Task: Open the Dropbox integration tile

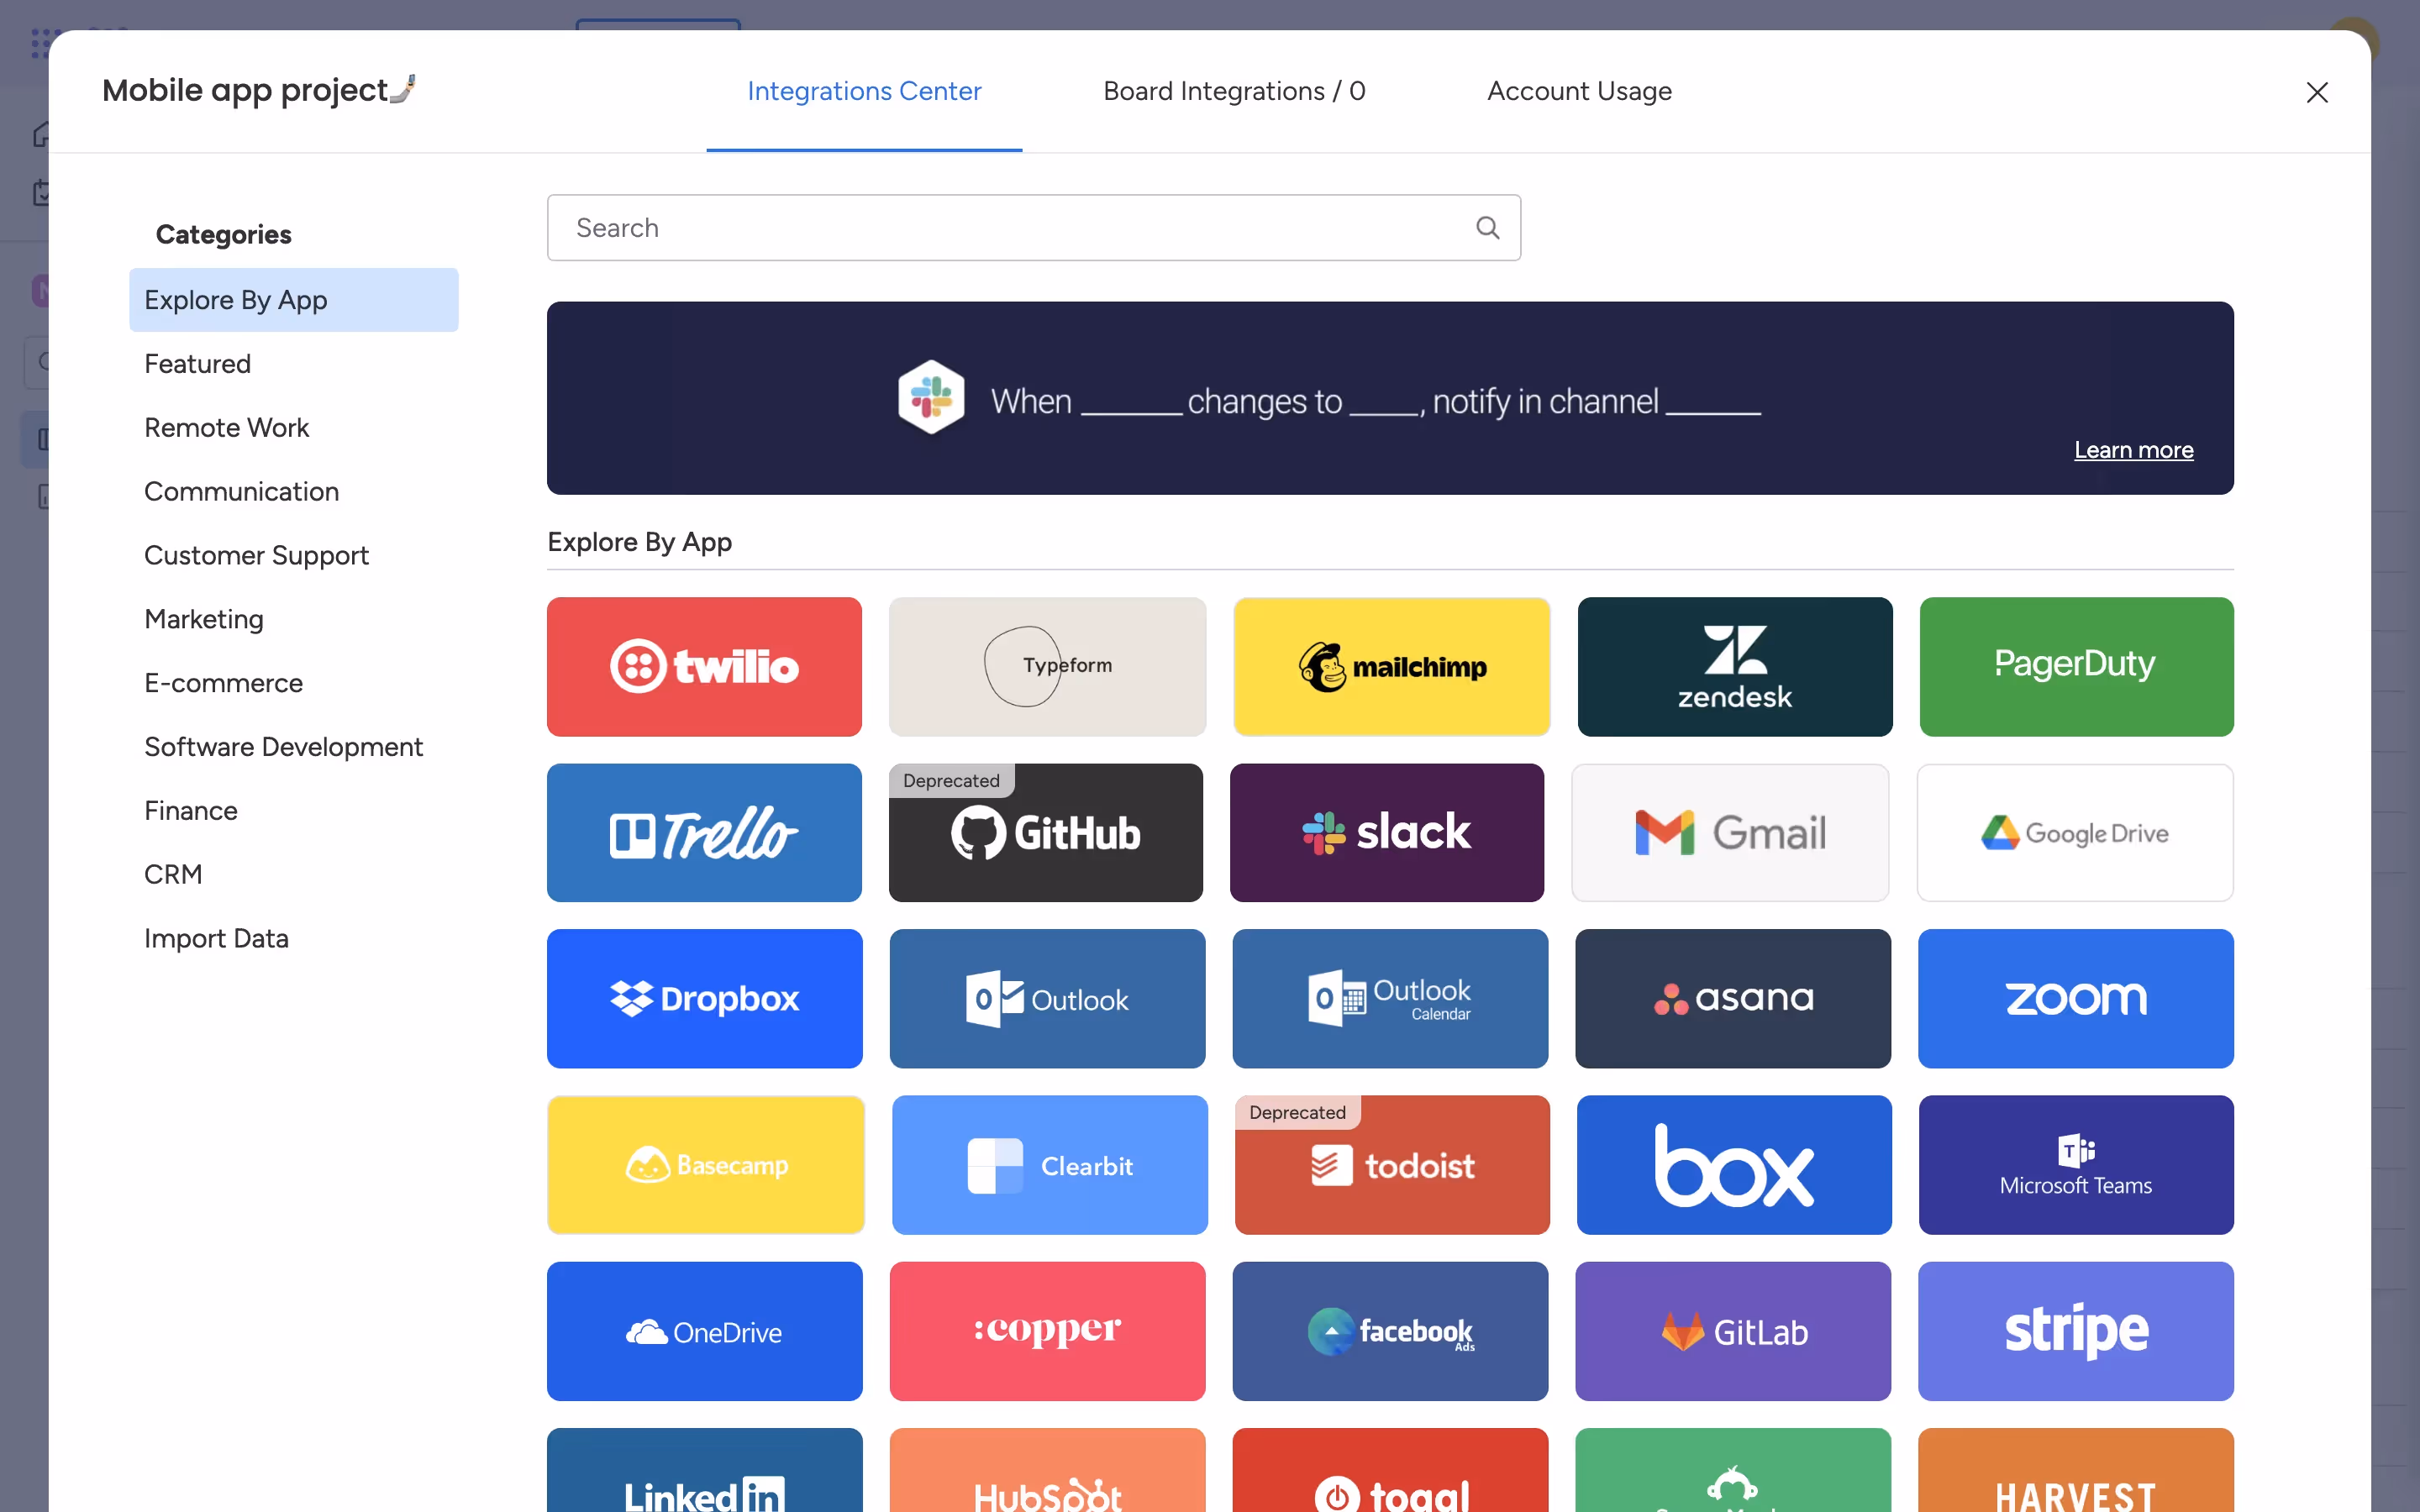Action: point(704,998)
